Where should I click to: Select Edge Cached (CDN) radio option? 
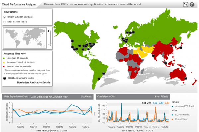(x=5, y=22)
